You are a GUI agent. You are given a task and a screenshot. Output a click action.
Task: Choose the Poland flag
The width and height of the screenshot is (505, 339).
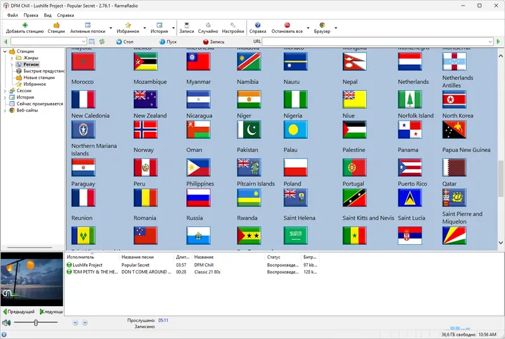[295, 167]
